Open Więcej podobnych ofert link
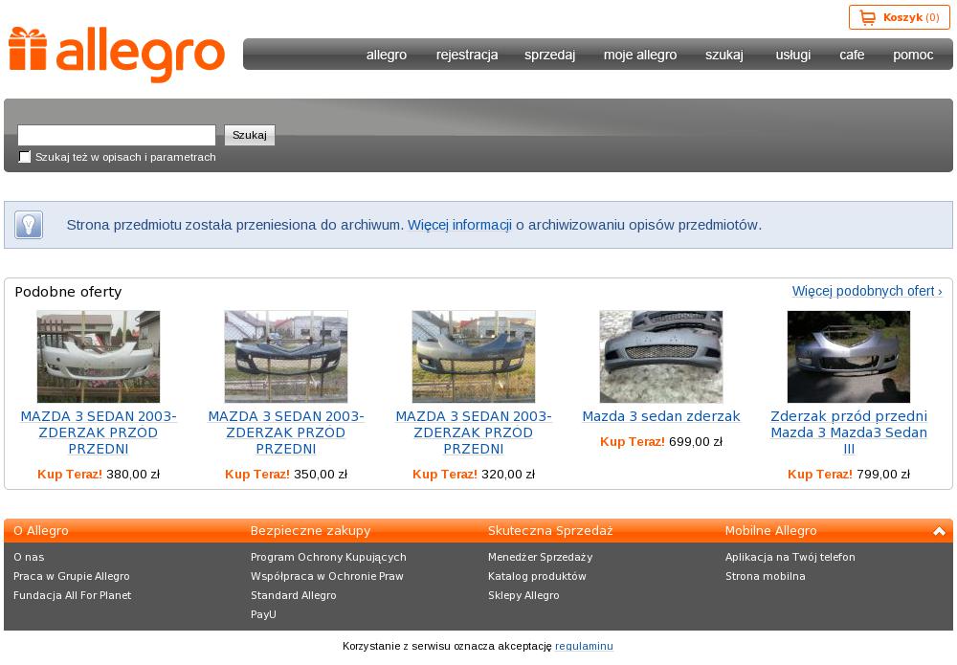 pyautogui.click(x=867, y=291)
